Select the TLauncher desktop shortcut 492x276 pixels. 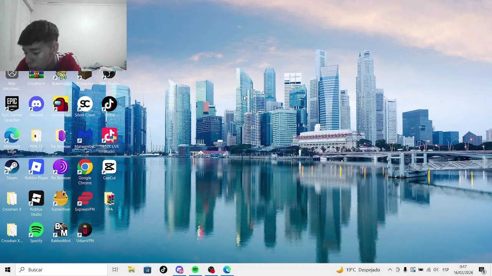click(85, 78)
